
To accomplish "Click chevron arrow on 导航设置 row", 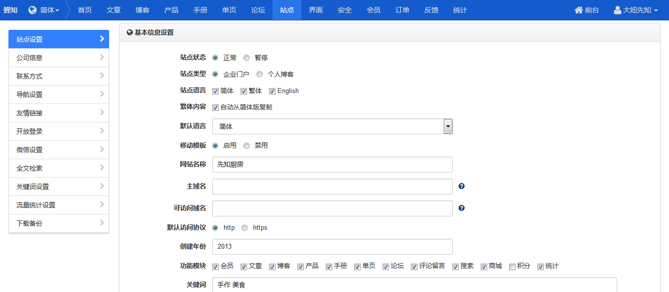I will click(102, 94).
